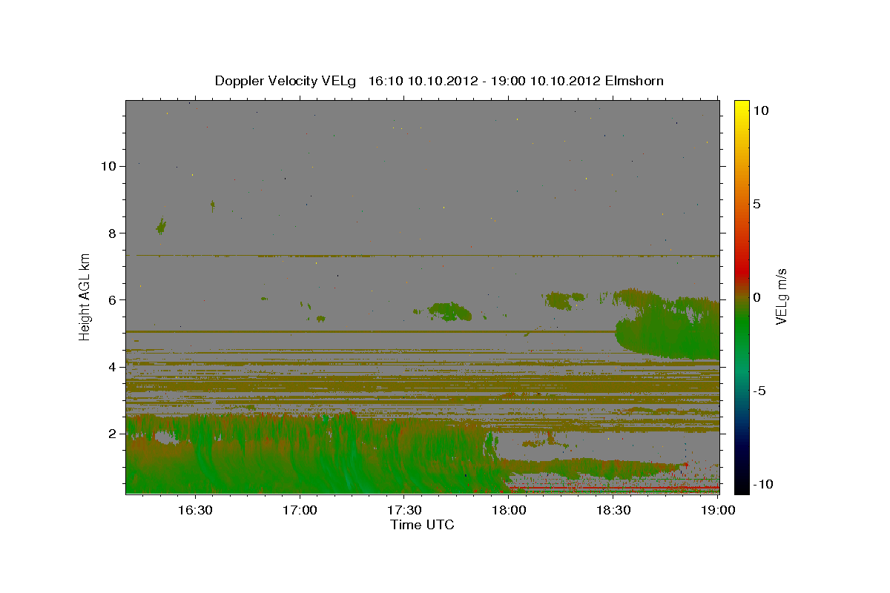
Task: Click the height tick label 2
Action: (x=113, y=434)
